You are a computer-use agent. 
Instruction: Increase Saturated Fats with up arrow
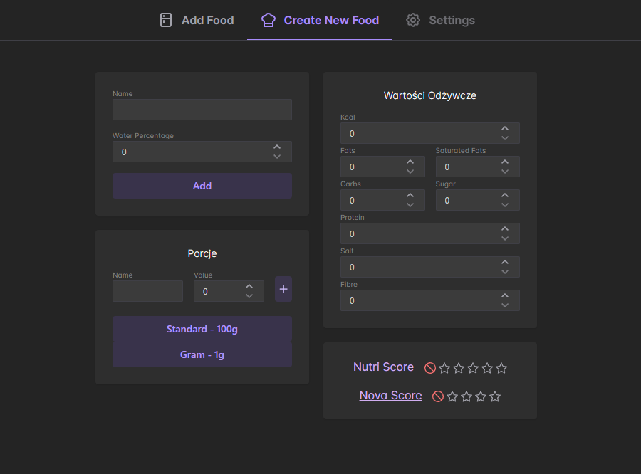click(505, 162)
